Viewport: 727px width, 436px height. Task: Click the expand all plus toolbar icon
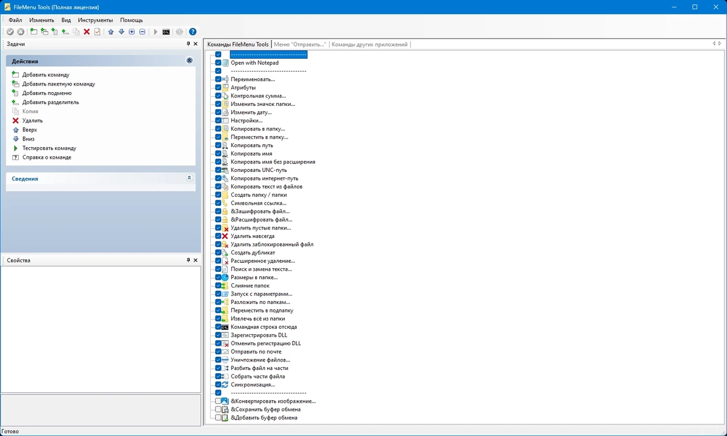131,31
